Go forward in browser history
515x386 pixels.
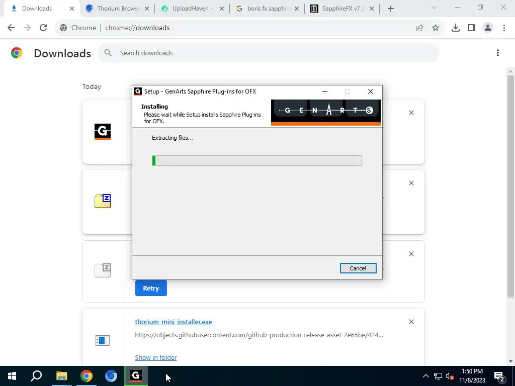click(27, 28)
